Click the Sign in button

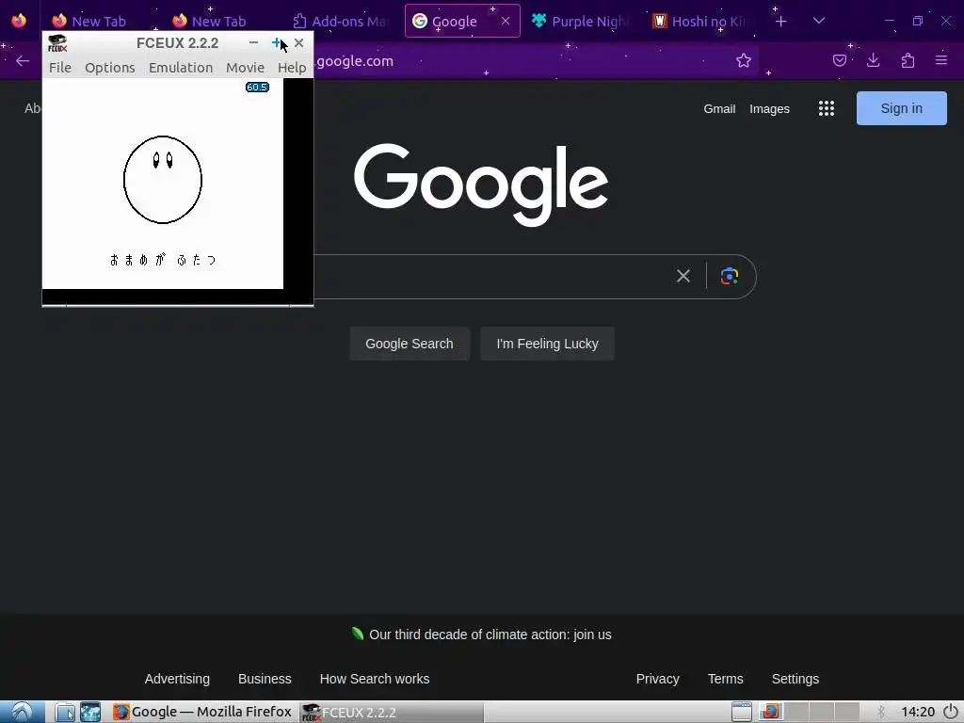pos(901,108)
